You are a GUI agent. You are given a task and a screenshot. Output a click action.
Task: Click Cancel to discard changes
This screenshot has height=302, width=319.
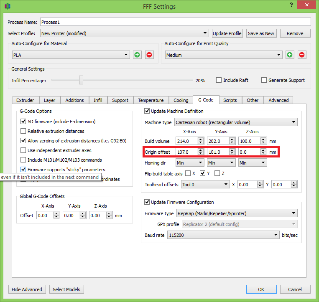[x=295, y=289]
